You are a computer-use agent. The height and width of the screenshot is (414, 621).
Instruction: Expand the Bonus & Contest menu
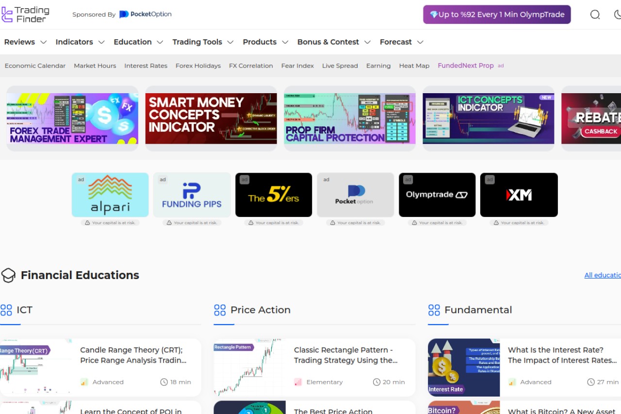tap(334, 42)
